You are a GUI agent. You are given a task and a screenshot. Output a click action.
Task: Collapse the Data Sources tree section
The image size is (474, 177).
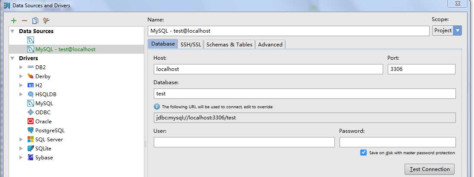[x=12, y=31]
